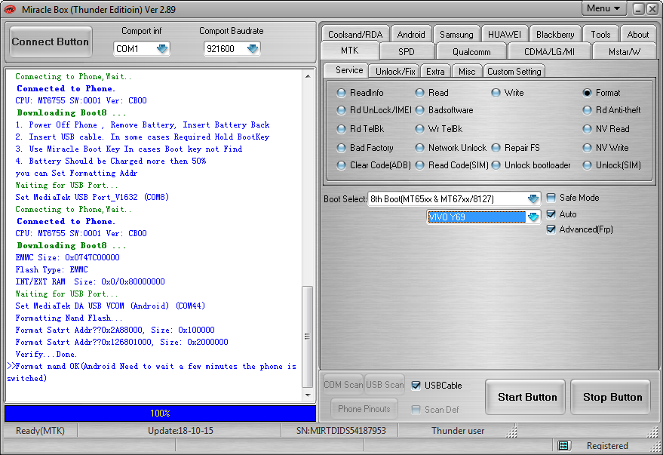Screen dimensions: 663x455
Task: Switch to the Samsung tab
Action: click(x=456, y=34)
